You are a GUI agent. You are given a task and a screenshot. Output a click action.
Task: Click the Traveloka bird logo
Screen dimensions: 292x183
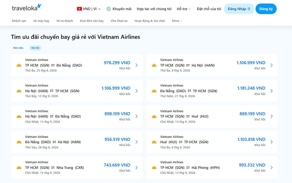[x=39, y=6]
